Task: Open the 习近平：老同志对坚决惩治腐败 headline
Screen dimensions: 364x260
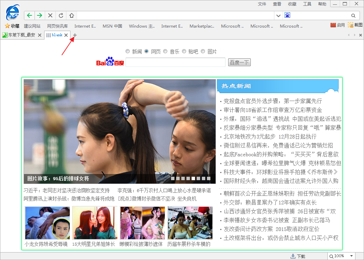Action: pyautogui.click(x=67, y=190)
